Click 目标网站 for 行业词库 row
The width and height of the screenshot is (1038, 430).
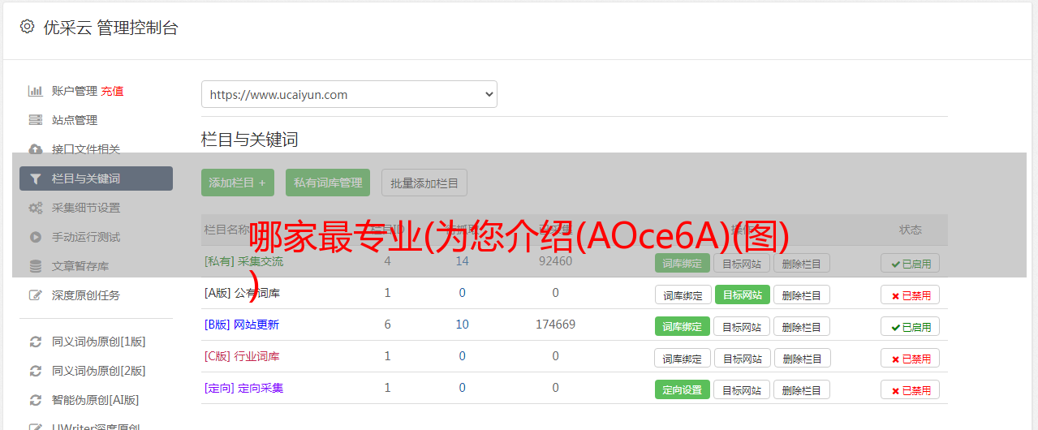click(x=742, y=359)
